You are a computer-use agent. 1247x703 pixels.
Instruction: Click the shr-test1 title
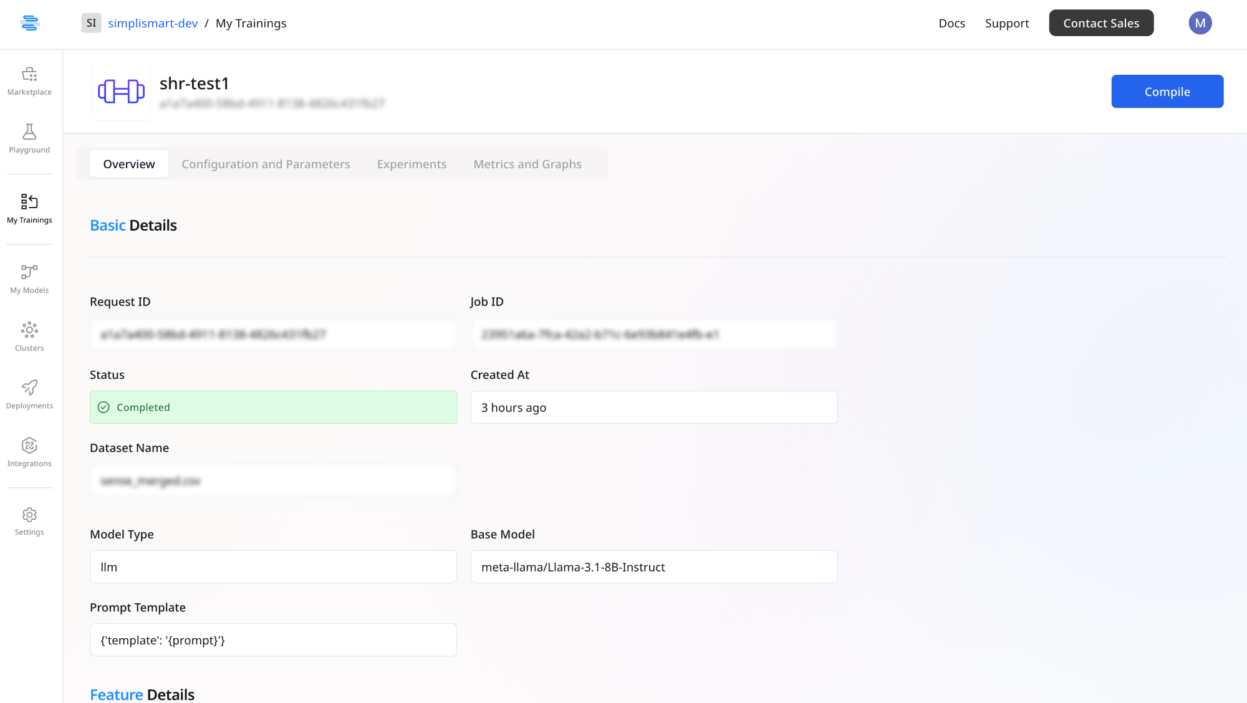point(195,83)
